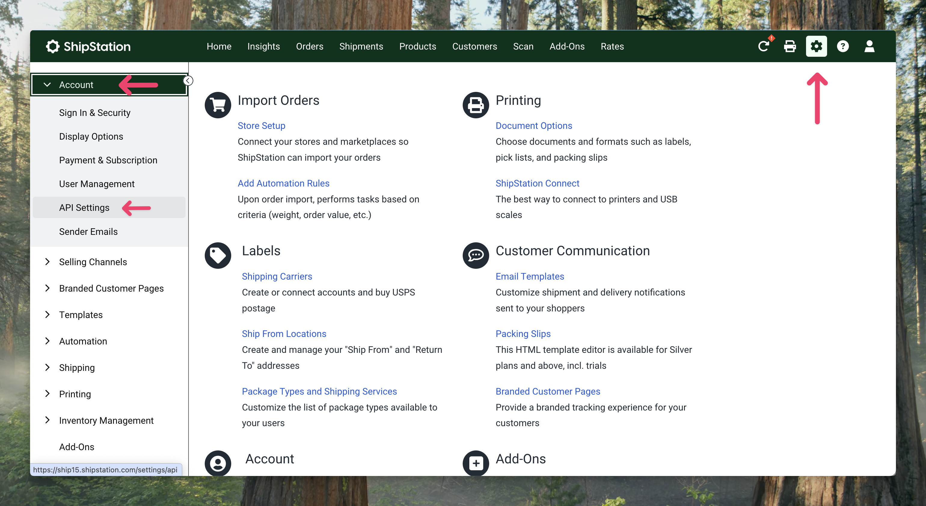Click the user profile icon
The image size is (926, 506).
[x=869, y=46]
